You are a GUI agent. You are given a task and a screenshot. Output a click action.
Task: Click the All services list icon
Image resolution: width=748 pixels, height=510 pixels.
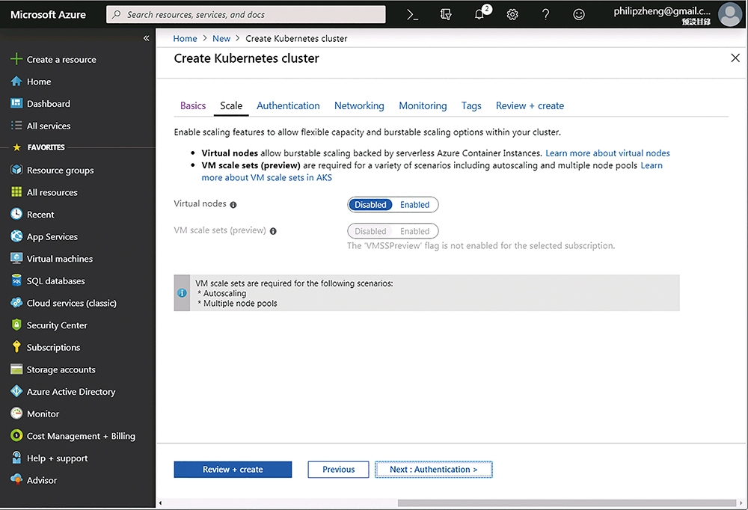(16, 126)
